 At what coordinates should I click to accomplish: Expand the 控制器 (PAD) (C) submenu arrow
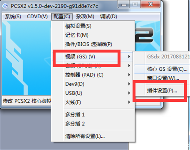coord(129,75)
